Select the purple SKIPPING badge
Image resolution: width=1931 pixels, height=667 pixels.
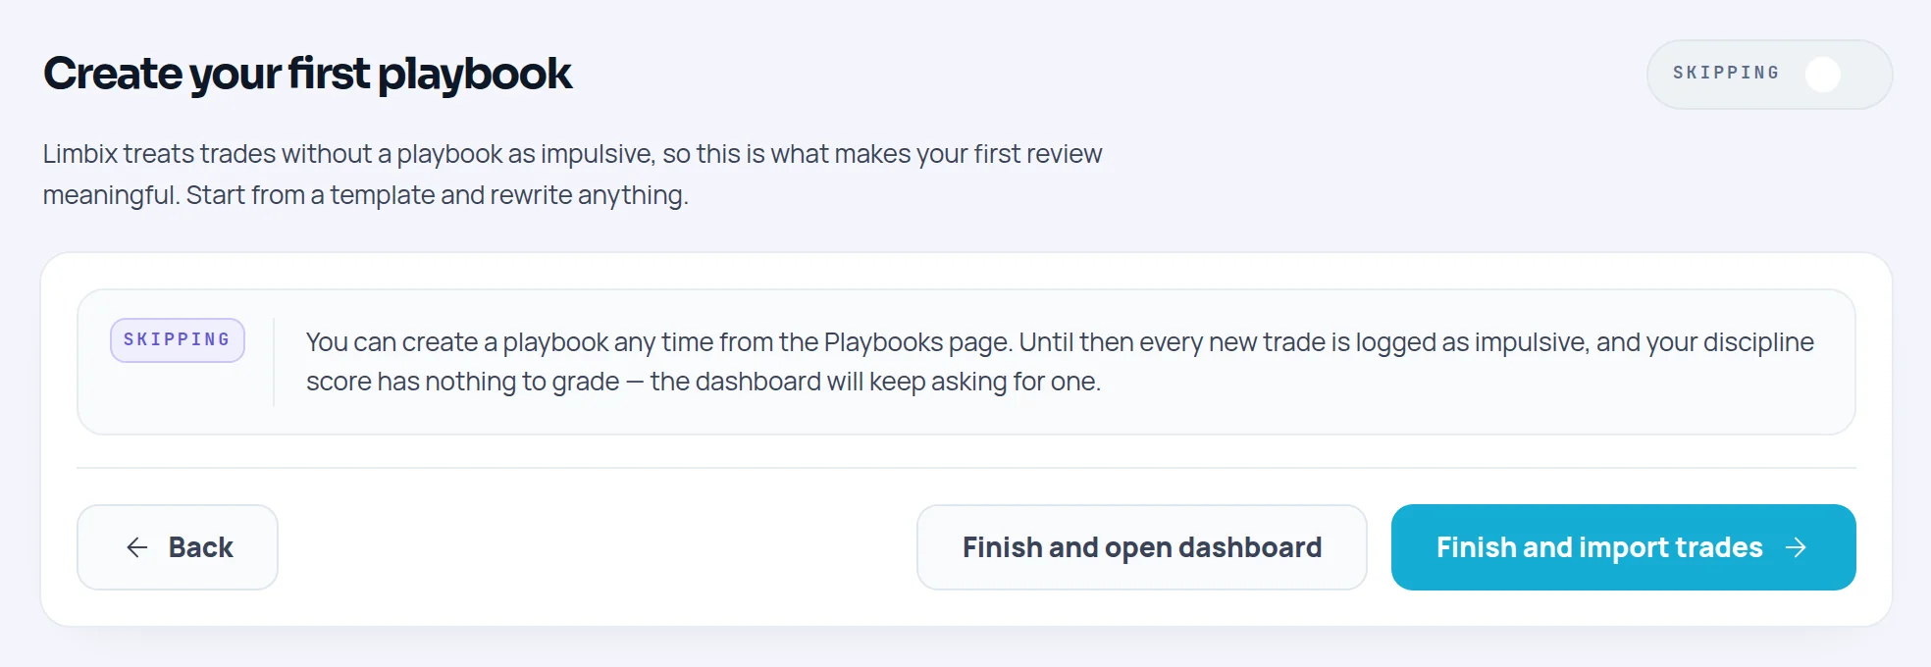click(x=178, y=340)
